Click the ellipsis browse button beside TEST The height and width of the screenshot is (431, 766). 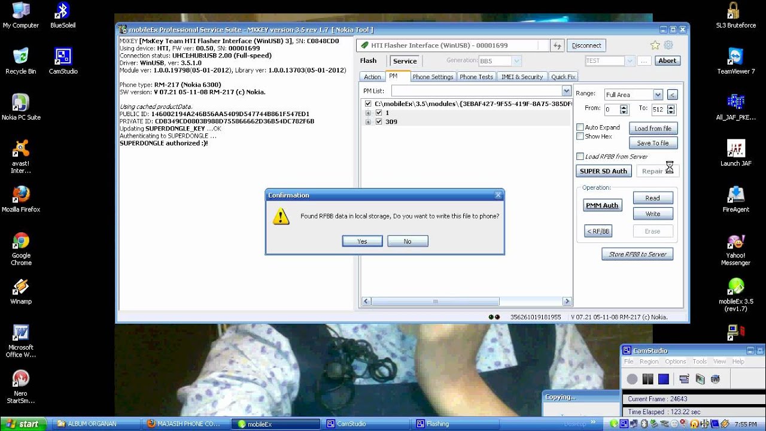tap(644, 60)
